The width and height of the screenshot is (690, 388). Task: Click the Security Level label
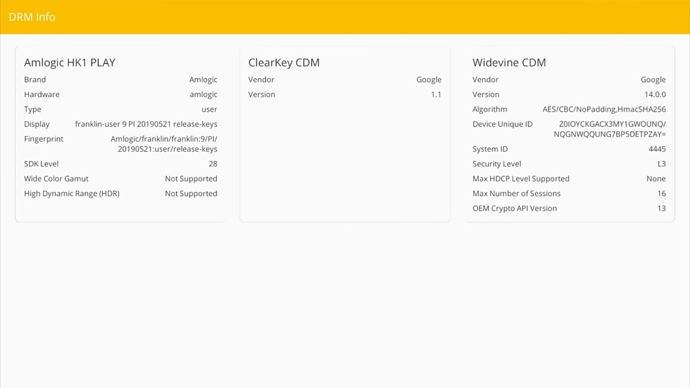coord(497,164)
